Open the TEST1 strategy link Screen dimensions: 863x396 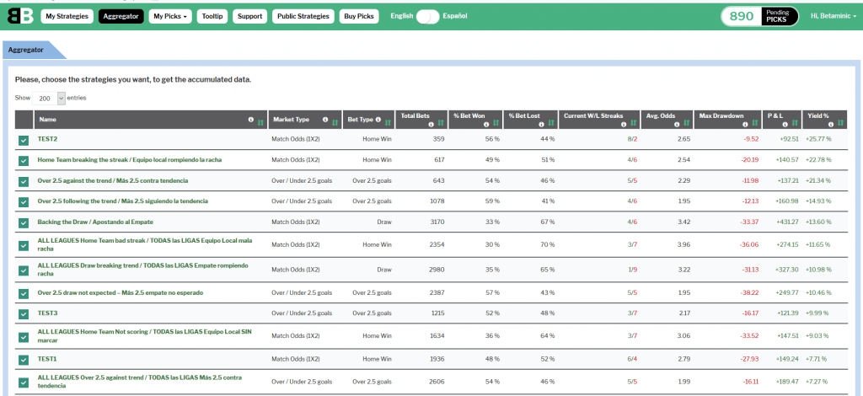47,359
